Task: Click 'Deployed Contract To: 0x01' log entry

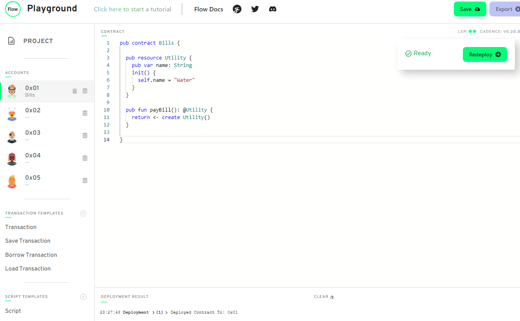Action: point(204,312)
